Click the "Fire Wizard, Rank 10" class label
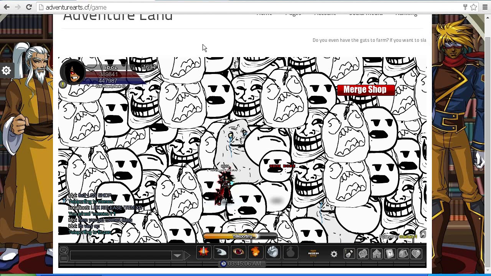The width and height of the screenshot is (491, 276). [x=110, y=87]
